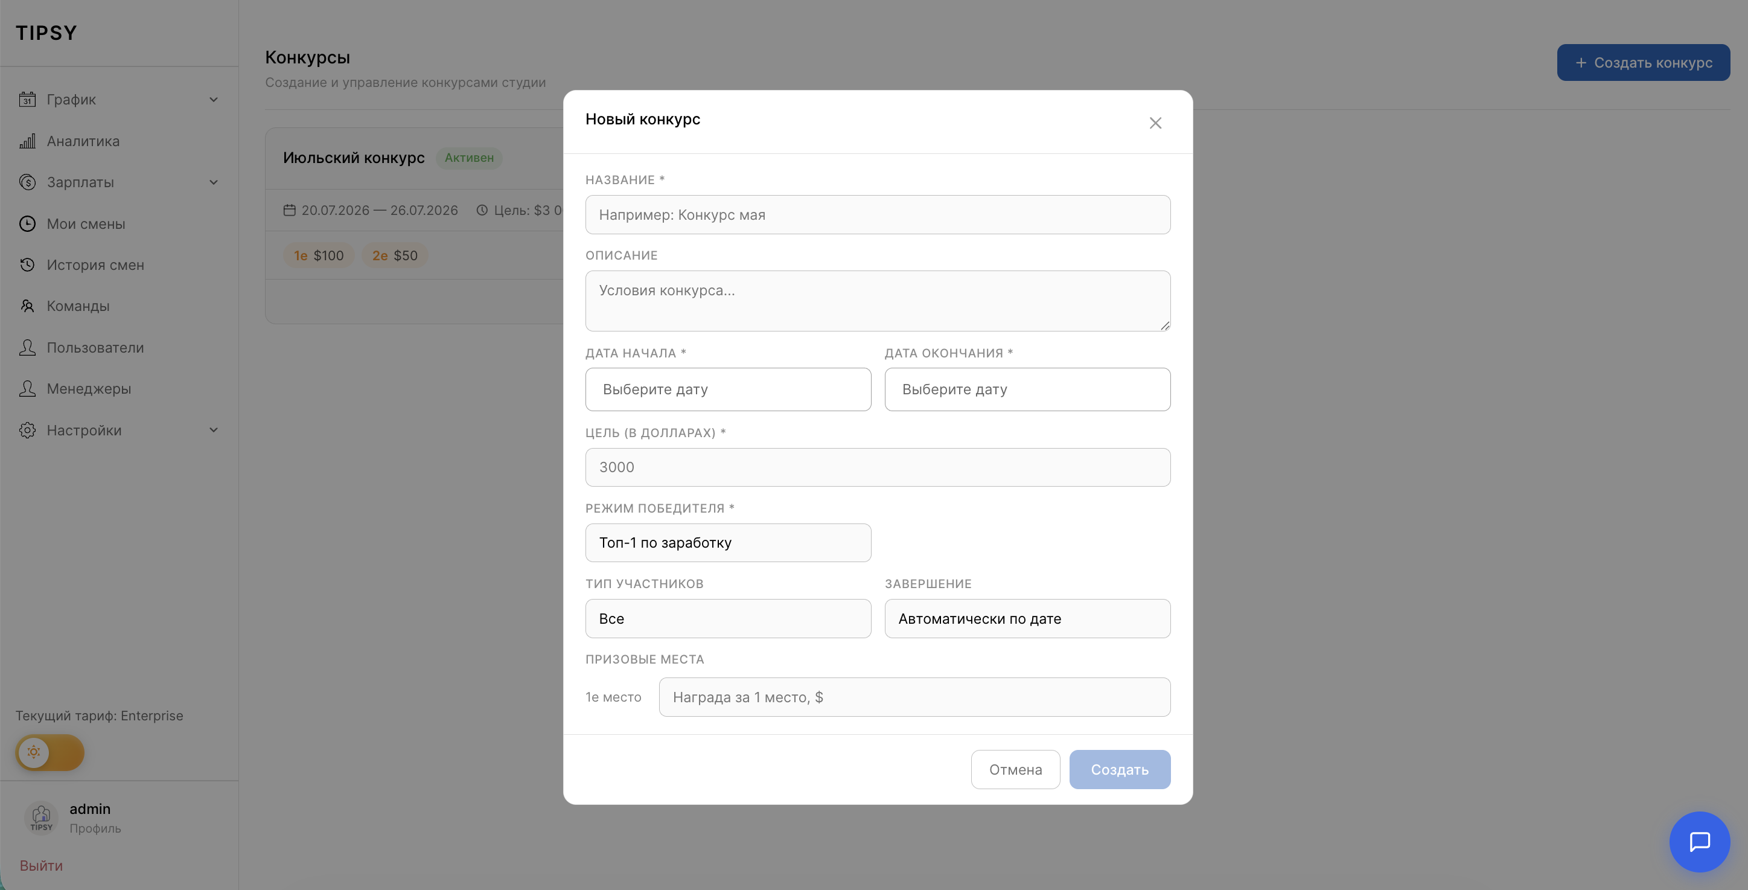Click the График calendar icon
Screen dimensions: 1748x890
(27, 100)
